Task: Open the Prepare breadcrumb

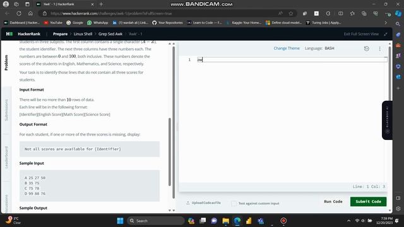Action: (x=60, y=34)
